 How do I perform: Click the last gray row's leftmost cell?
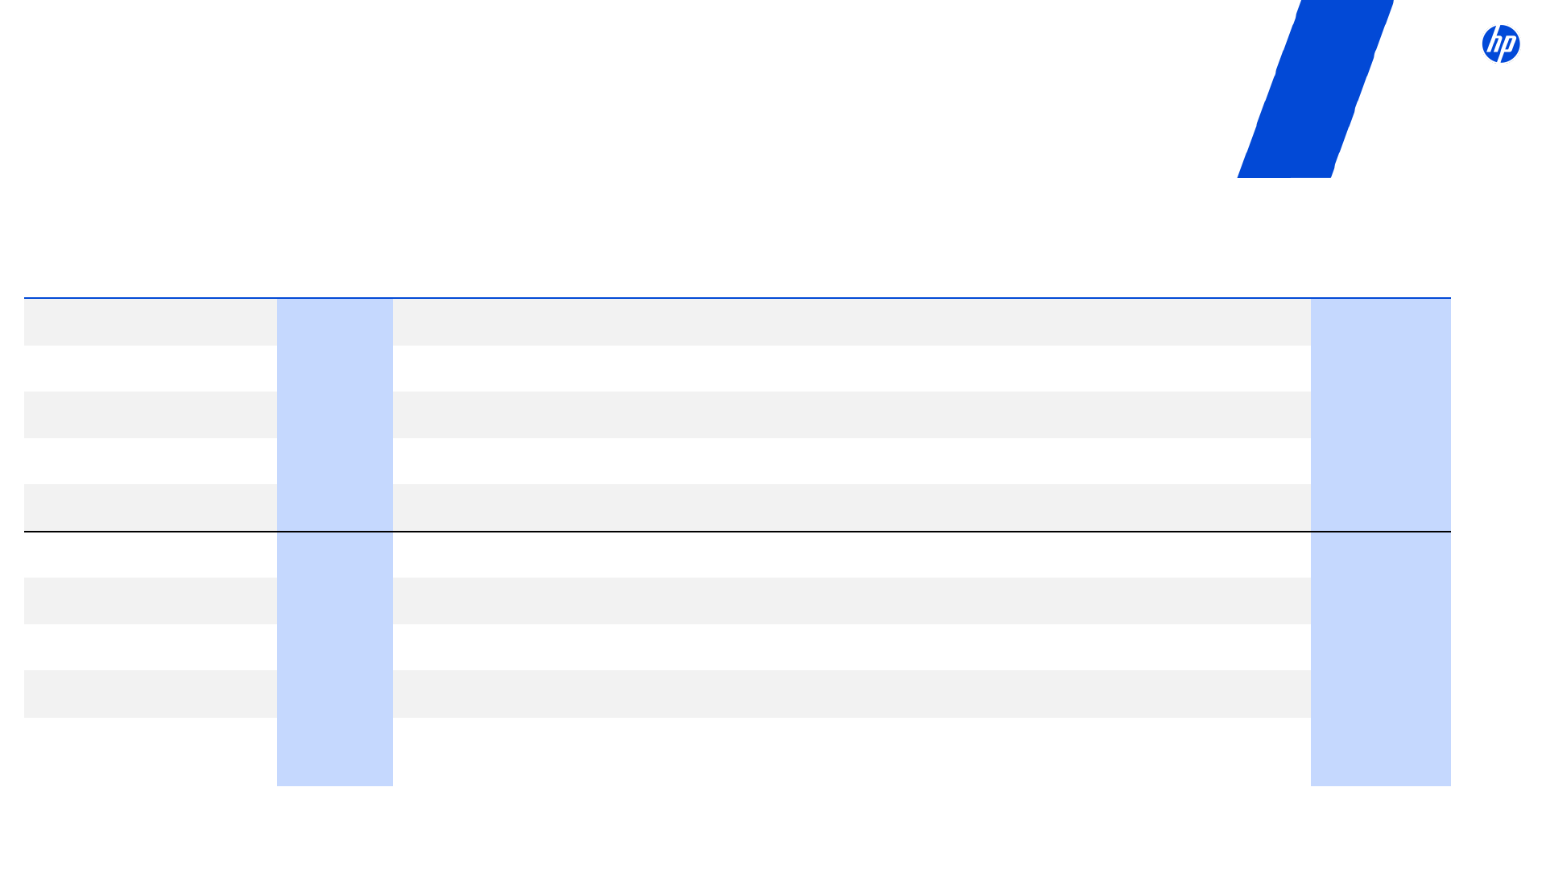point(151,694)
